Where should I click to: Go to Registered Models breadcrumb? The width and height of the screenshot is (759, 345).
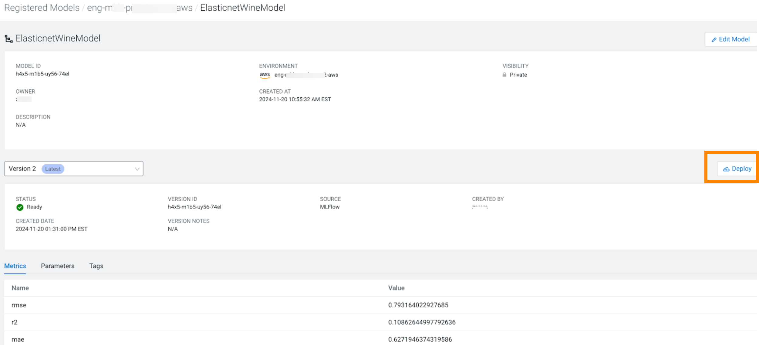pos(42,8)
